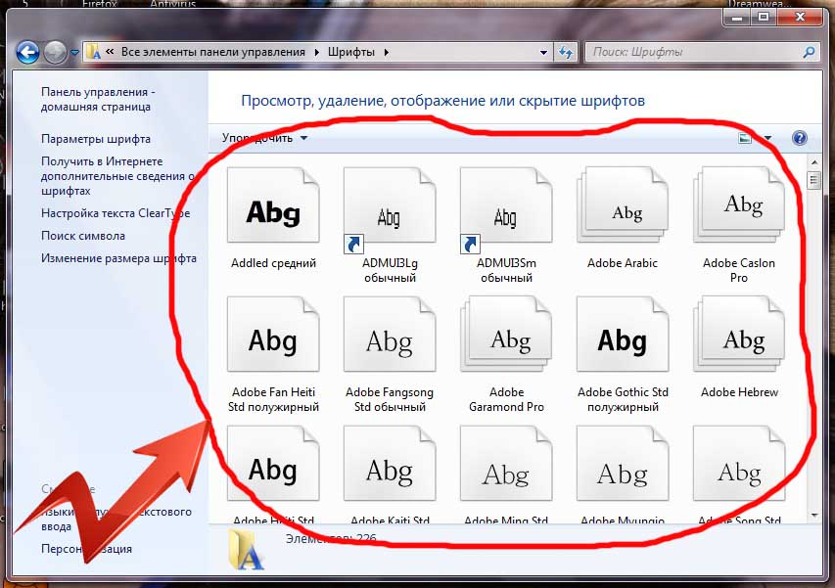Select Adobe Fangsong Std обычный icon
This screenshot has width=835, height=588.
390,335
